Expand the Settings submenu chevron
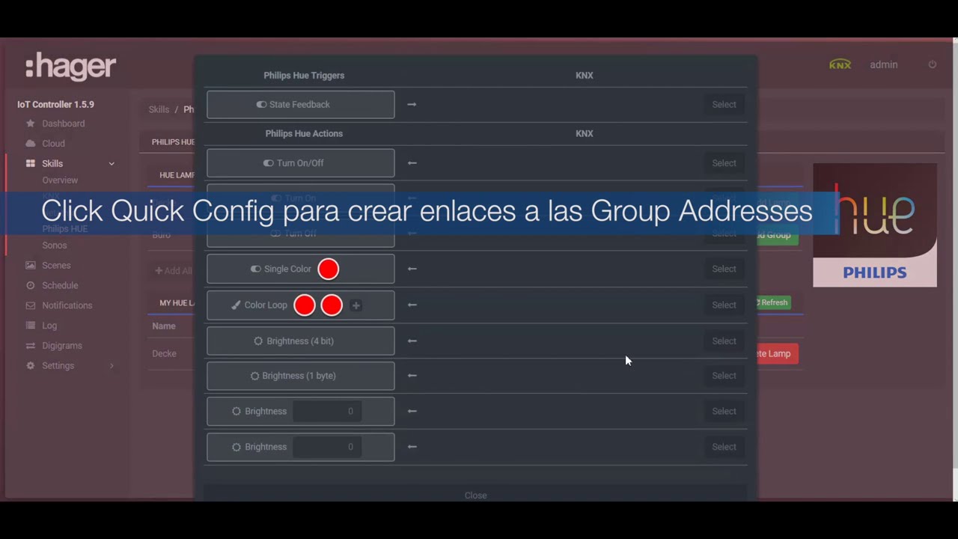Screen dimensions: 958x539 [112, 366]
